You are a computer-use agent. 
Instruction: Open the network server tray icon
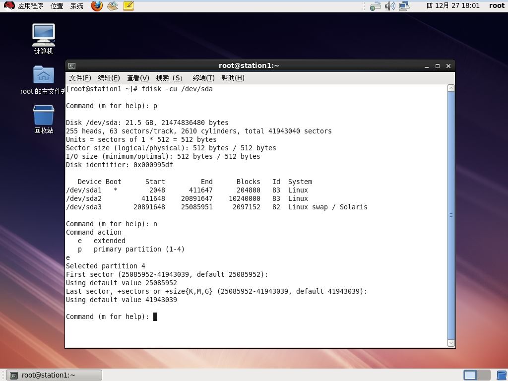376,6
